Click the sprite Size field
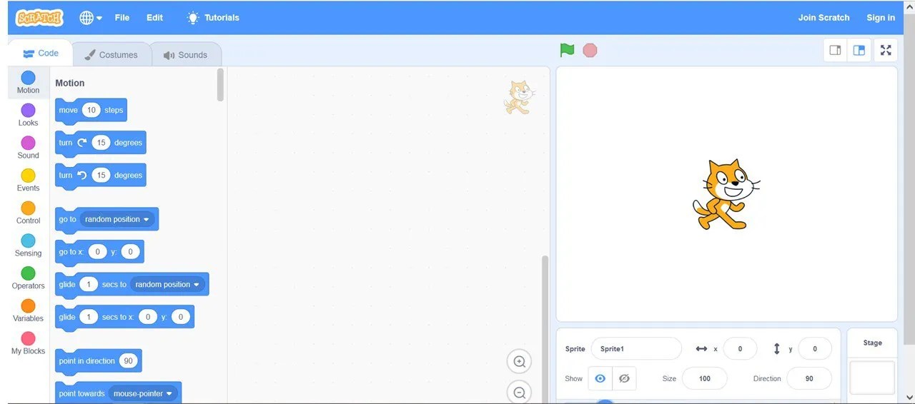The image size is (915, 404). [705, 378]
